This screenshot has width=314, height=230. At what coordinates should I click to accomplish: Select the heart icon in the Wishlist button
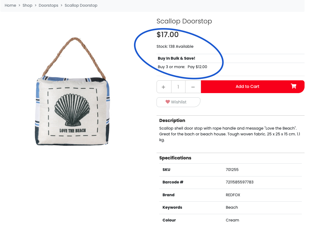coord(167,102)
